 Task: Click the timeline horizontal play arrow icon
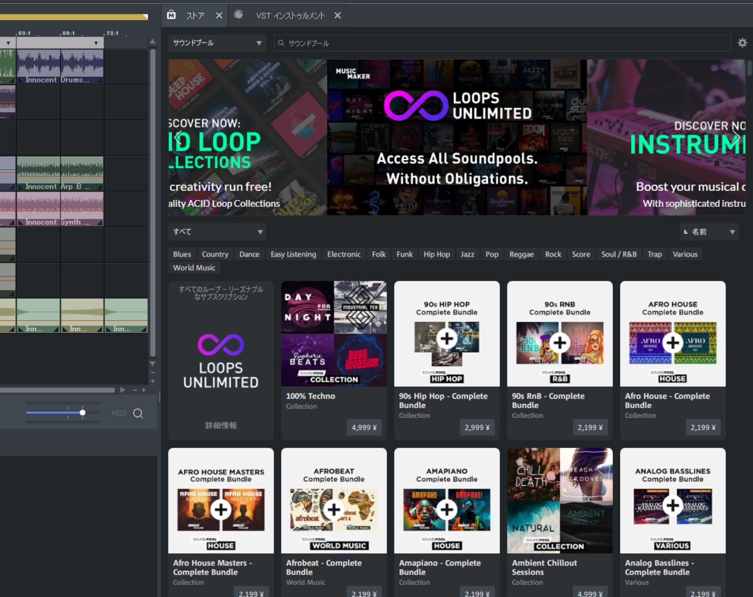[x=122, y=390]
